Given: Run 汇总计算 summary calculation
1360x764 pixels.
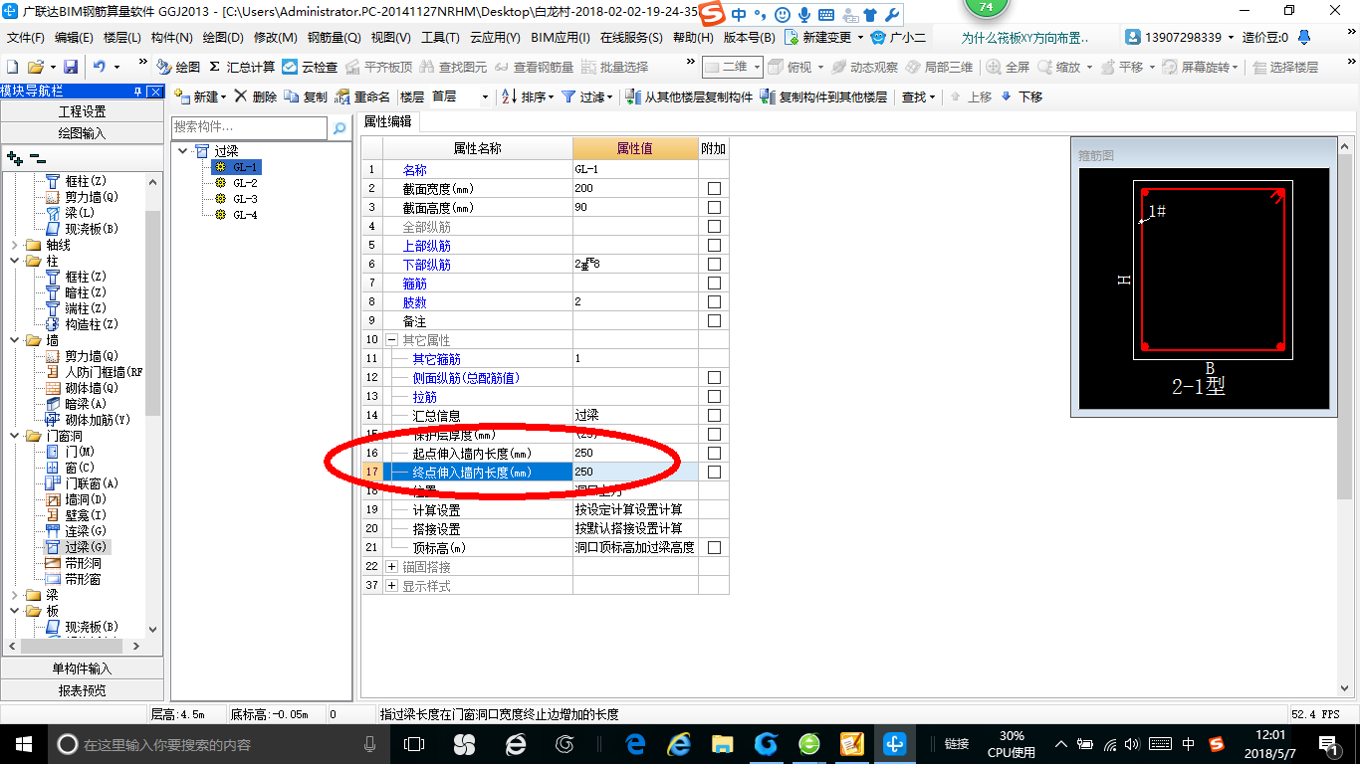Looking at the screenshot, I should [x=242, y=67].
